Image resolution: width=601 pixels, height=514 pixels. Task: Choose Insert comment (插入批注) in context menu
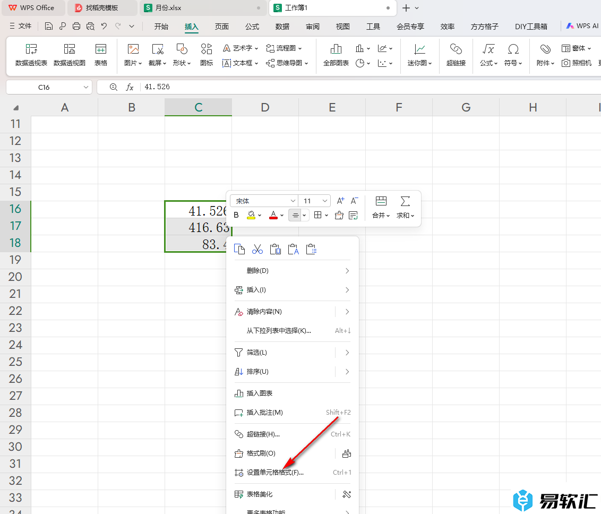(x=293, y=413)
